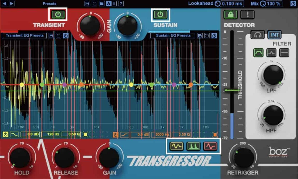This screenshot has height=179, width=298.
Task: Click the yellow band 0.50 Q field
Action: 71,134
